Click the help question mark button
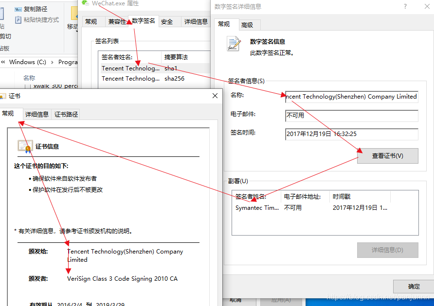 405,6
